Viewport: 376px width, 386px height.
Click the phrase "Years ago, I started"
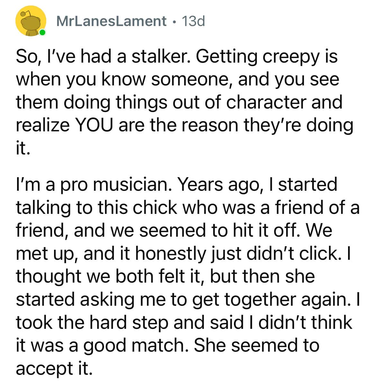coord(257,184)
